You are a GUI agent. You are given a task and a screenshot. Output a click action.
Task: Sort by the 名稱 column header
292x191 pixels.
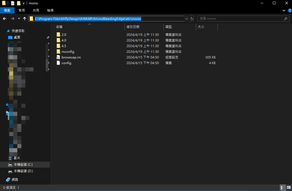[x=59, y=27]
